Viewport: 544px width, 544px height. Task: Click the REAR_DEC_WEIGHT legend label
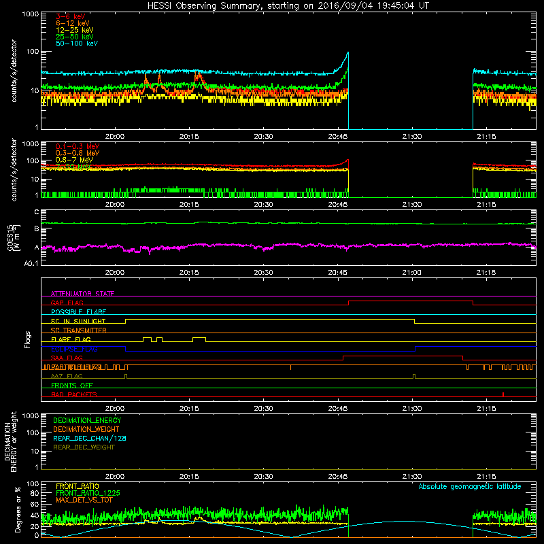tap(84, 447)
